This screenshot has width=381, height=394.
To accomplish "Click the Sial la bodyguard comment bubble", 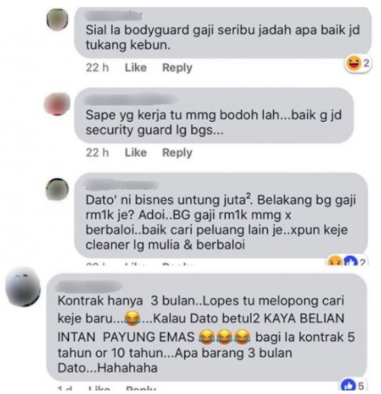I will click(223, 33).
